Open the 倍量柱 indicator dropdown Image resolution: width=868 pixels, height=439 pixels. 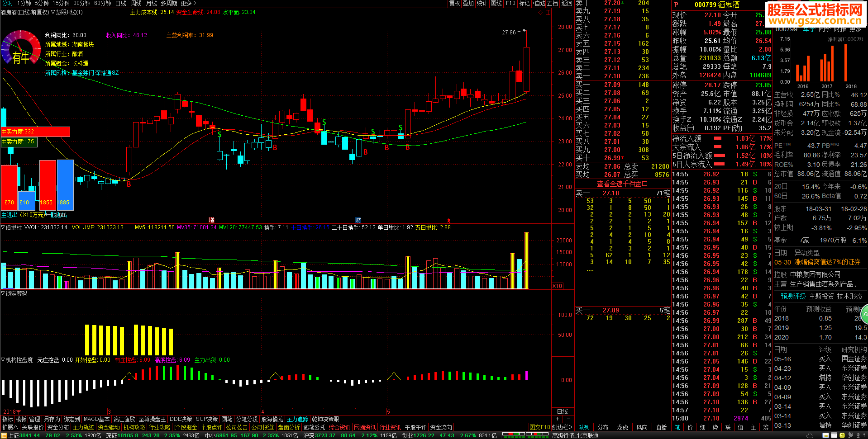coord(11,227)
